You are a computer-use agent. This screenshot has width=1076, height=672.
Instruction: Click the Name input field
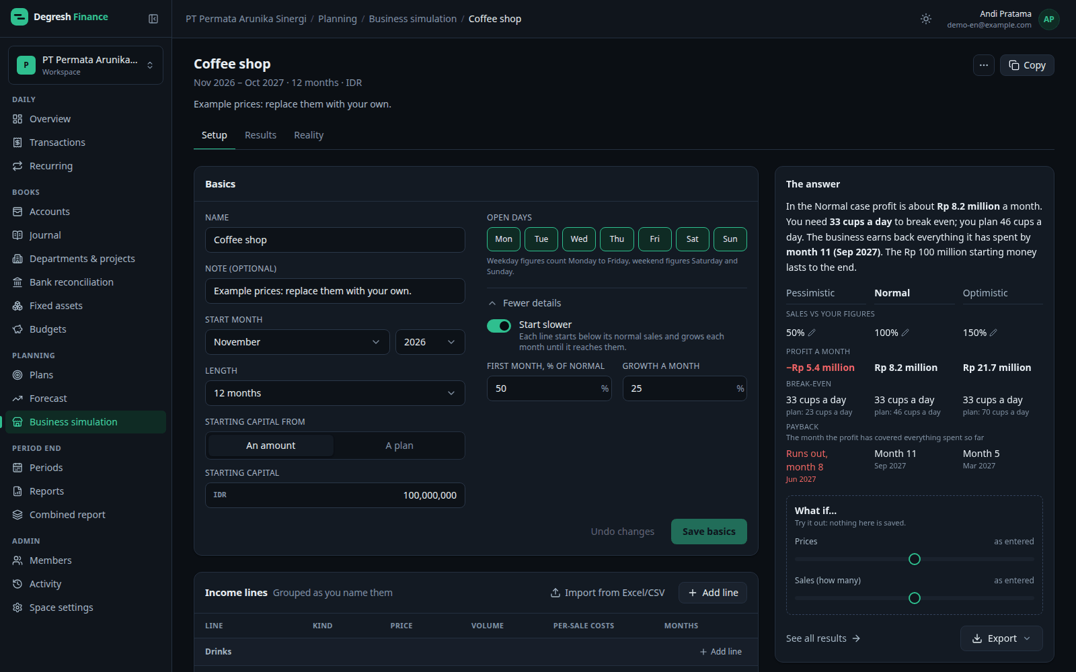pyautogui.click(x=335, y=240)
